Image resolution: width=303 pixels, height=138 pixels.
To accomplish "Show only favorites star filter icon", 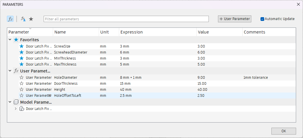I will [x=31, y=19].
